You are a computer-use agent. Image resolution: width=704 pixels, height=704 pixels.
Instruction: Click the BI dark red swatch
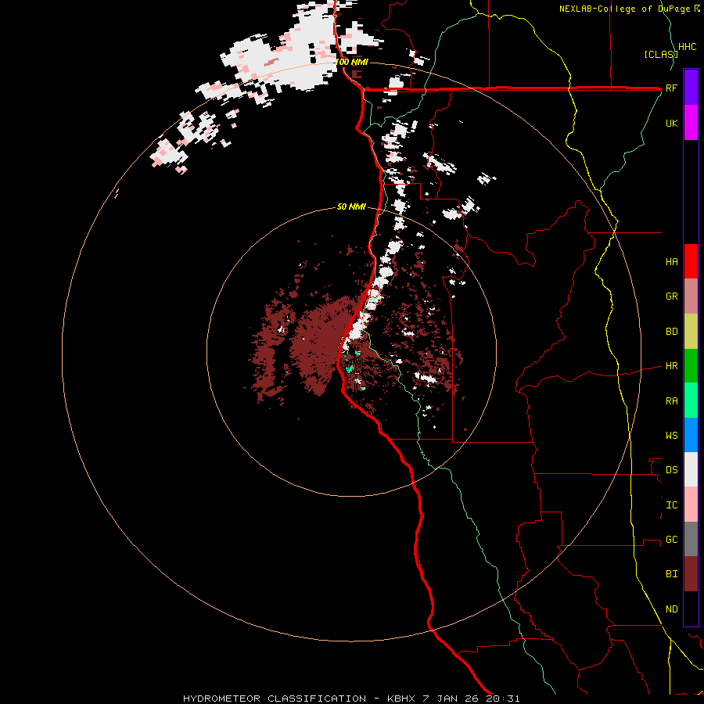[691, 574]
